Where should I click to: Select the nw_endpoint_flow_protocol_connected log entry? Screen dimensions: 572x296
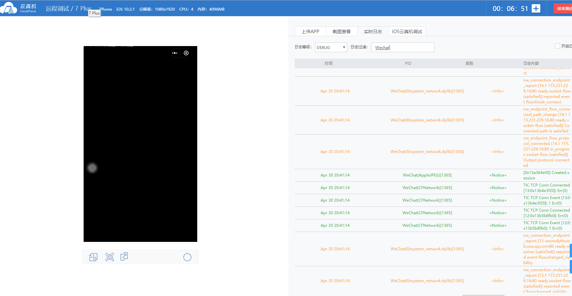point(546,152)
